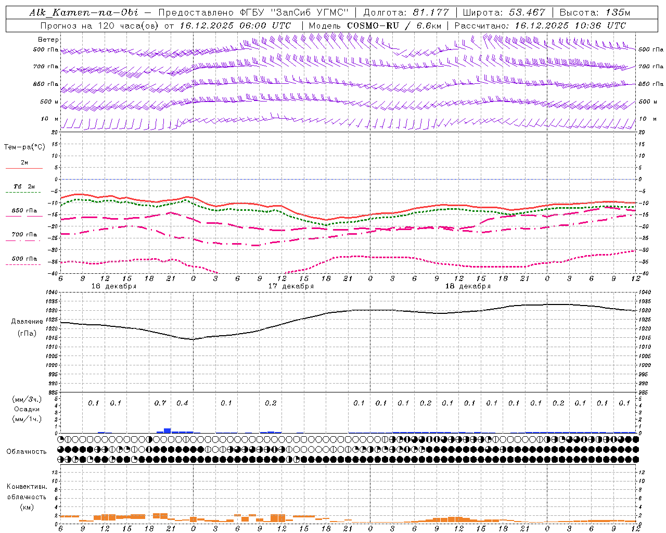The width and height of the screenshot is (666, 533).
Task: Click the 700 гПа temperature legend entry
Action: (24, 235)
